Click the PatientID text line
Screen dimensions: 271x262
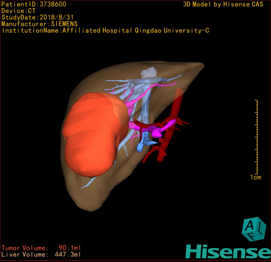click(34, 4)
